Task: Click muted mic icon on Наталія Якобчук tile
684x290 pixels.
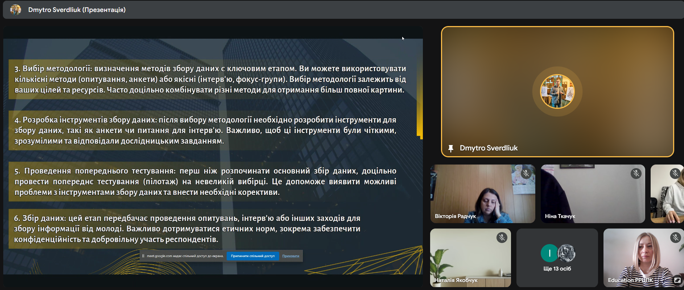Action: tap(502, 238)
